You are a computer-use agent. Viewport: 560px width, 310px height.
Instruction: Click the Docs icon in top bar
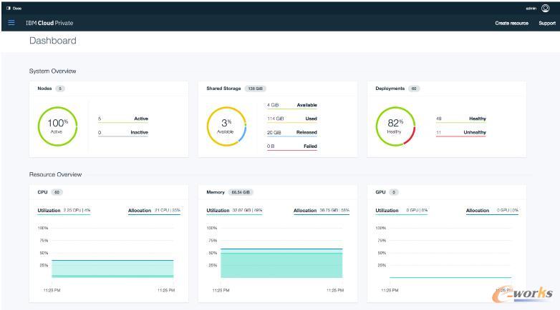pyautogui.click(x=14, y=8)
